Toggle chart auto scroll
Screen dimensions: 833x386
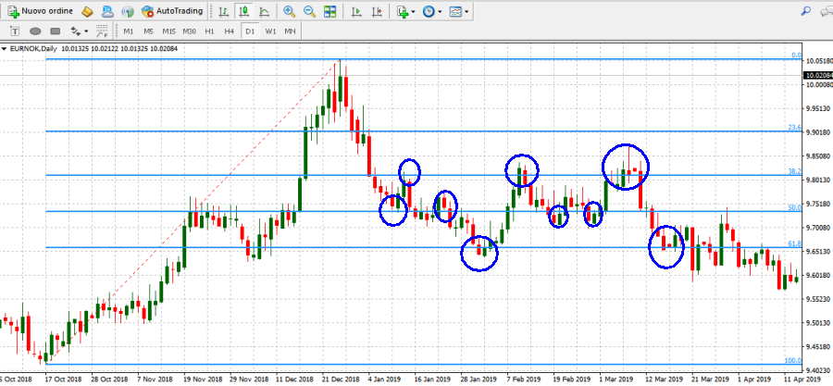tap(356, 11)
